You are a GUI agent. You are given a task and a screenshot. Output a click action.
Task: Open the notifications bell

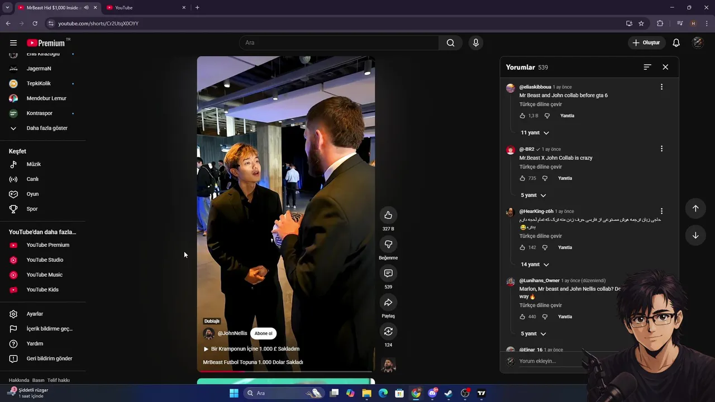point(676,43)
